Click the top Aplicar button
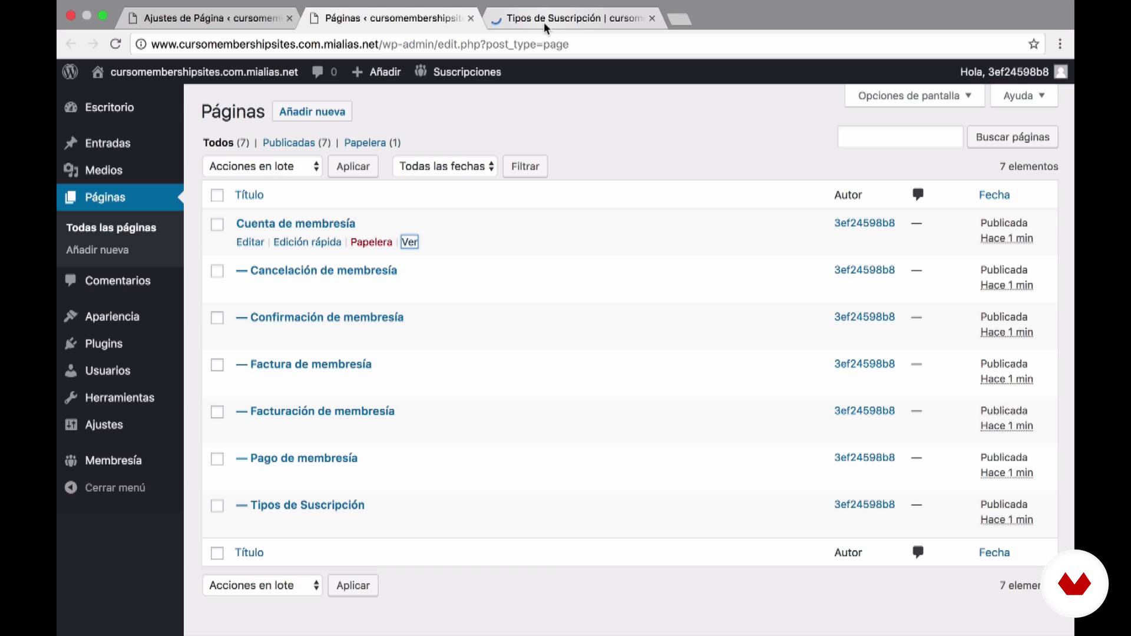 pos(353,166)
